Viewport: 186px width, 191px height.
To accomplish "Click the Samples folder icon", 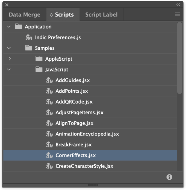I will 29,48.
